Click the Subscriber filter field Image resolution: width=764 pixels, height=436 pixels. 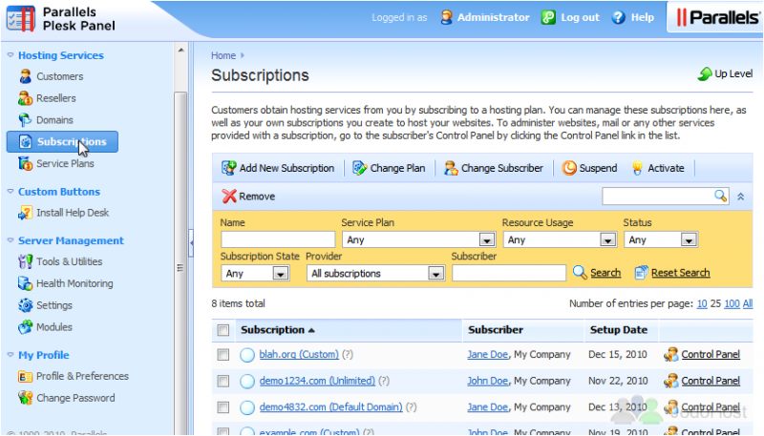pos(509,274)
